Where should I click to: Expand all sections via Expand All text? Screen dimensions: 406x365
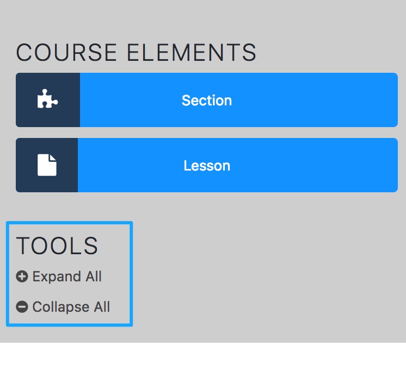point(67,276)
